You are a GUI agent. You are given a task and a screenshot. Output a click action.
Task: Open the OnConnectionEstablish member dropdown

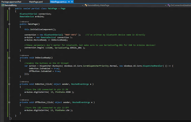coord(180,5)
